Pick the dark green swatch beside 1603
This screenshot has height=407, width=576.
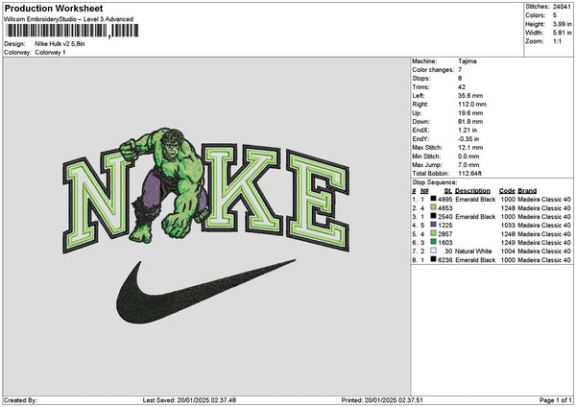click(434, 242)
